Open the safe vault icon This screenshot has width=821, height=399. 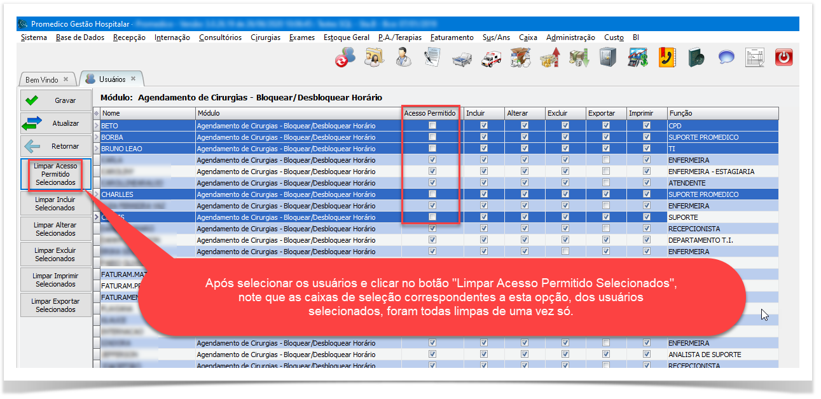click(608, 58)
